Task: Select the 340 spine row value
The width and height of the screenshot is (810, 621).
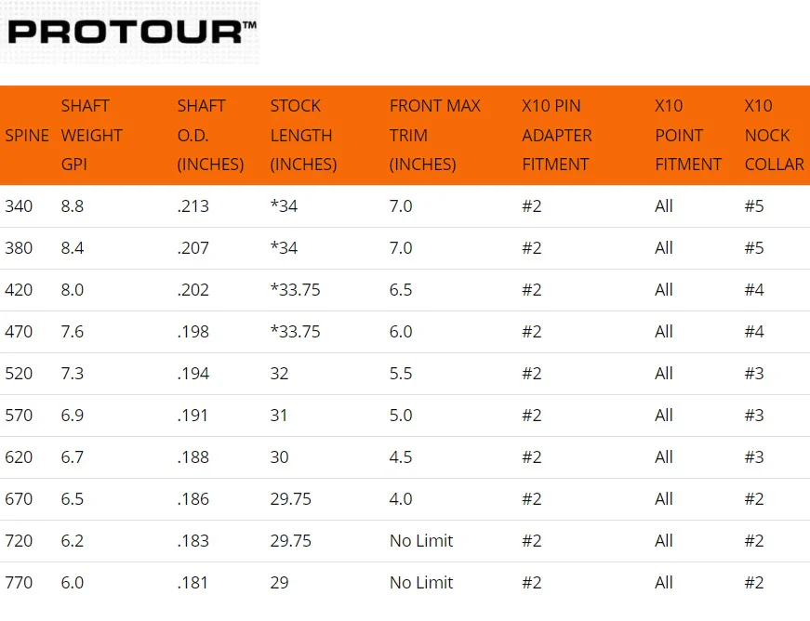Action: [x=19, y=206]
